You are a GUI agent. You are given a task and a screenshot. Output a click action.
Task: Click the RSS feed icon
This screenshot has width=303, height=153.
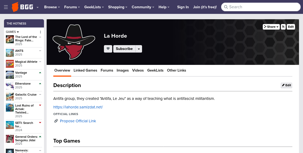tap(283, 27)
